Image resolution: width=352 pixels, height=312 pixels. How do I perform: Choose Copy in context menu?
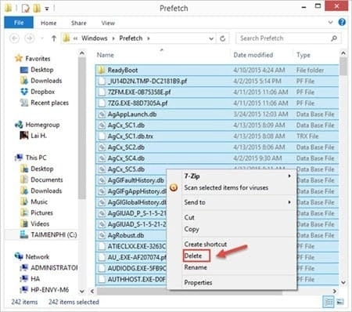pyautogui.click(x=232, y=229)
